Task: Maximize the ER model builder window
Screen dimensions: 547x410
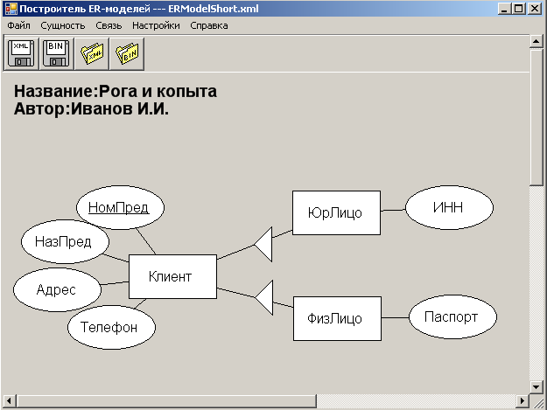Action: 519,9
